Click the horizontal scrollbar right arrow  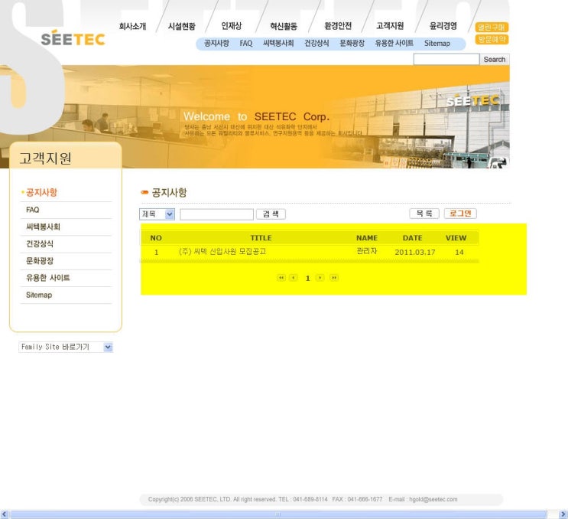(563, 514)
